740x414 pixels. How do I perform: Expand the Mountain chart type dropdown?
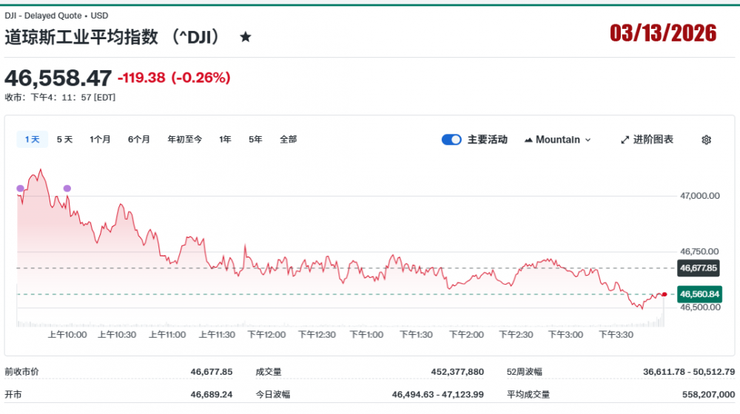click(557, 140)
